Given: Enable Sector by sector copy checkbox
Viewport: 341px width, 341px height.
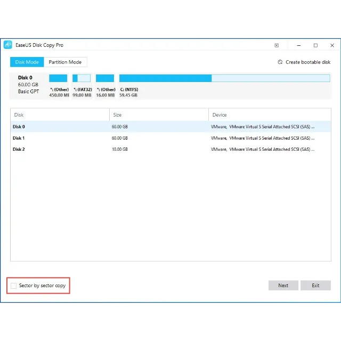Looking at the screenshot, I should click(14, 286).
